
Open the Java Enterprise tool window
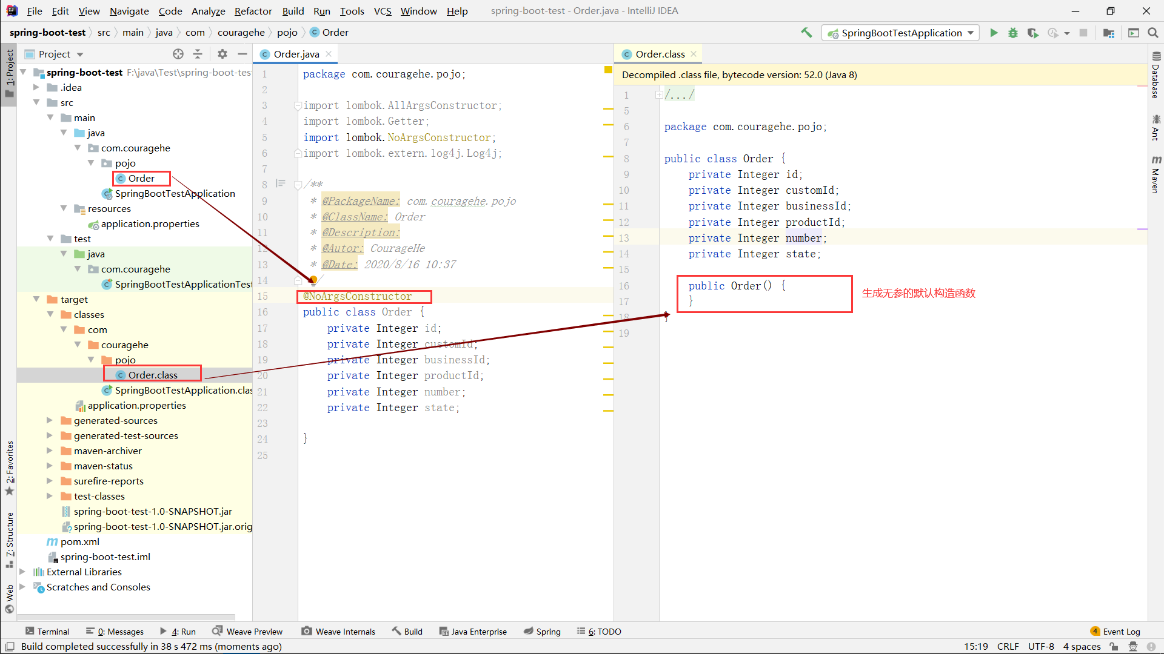click(473, 631)
